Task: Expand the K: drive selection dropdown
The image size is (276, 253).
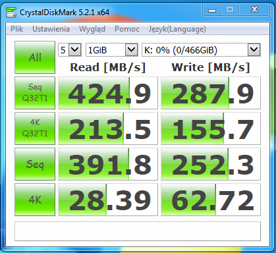Action: [254, 50]
